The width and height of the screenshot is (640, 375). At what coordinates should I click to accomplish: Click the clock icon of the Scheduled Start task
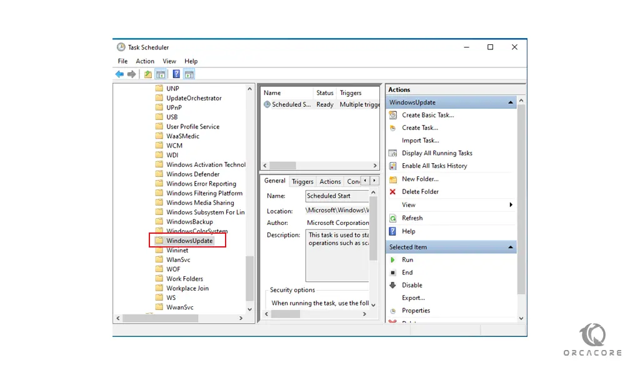[x=267, y=104]
